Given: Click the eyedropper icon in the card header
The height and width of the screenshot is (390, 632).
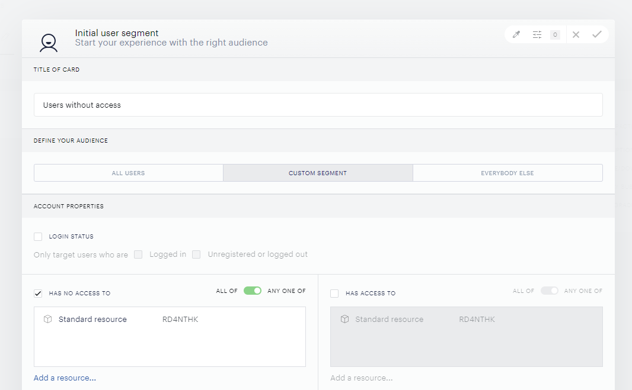Looking at the screenshot, I should (516, 34).
